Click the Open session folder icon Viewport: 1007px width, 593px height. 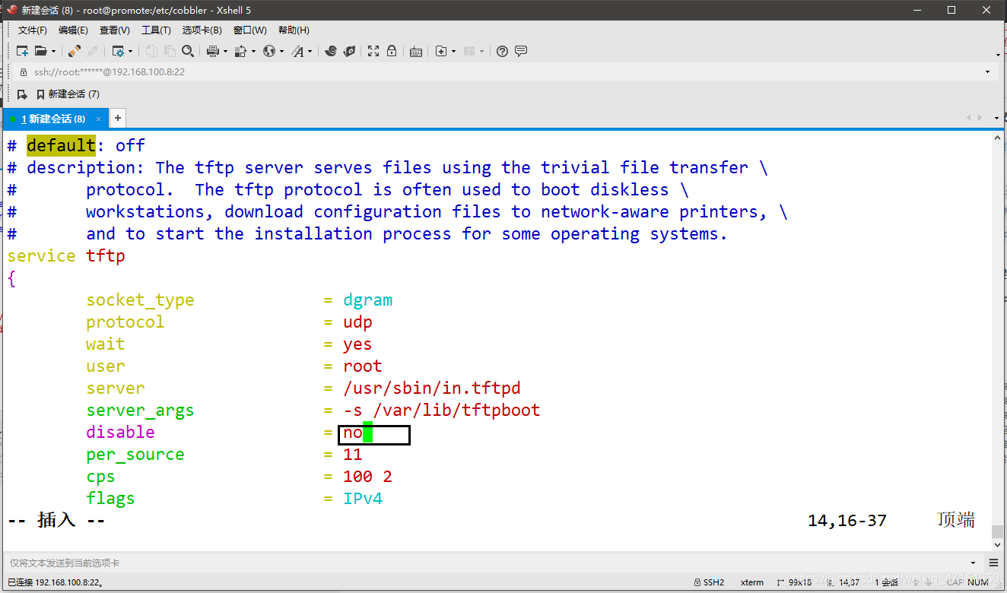pos(41,51)
